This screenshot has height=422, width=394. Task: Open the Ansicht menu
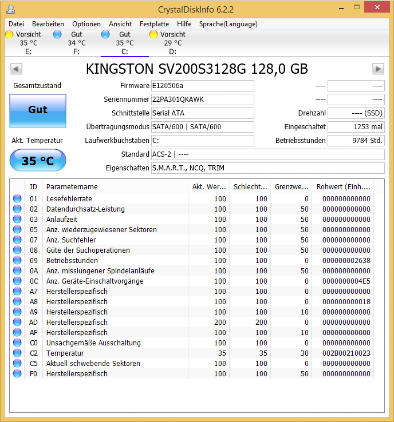[x=120, y=24]
